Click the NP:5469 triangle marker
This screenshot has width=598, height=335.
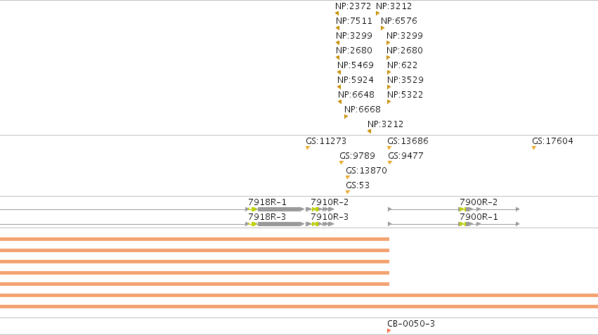tap(339, 72)
